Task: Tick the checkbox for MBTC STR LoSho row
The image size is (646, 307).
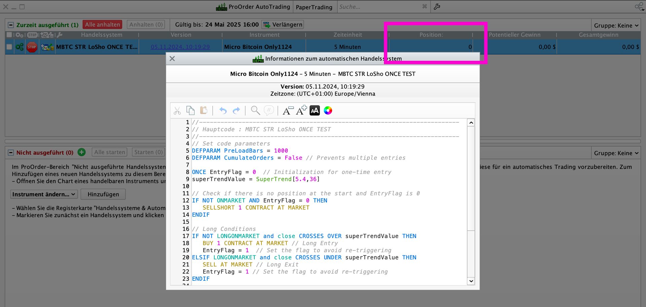Action: 9,47
